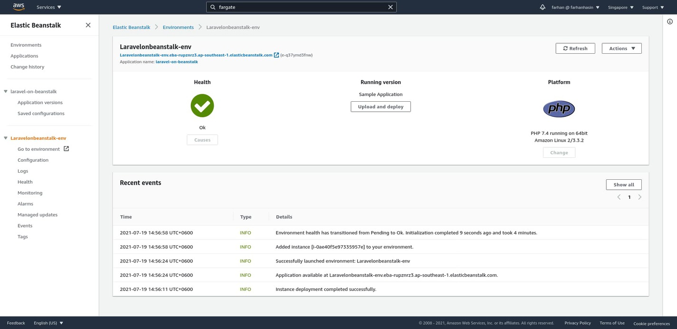Close the Elastic Beanstalk side panel
677x329 pixels.
click(x=88, y=25)
